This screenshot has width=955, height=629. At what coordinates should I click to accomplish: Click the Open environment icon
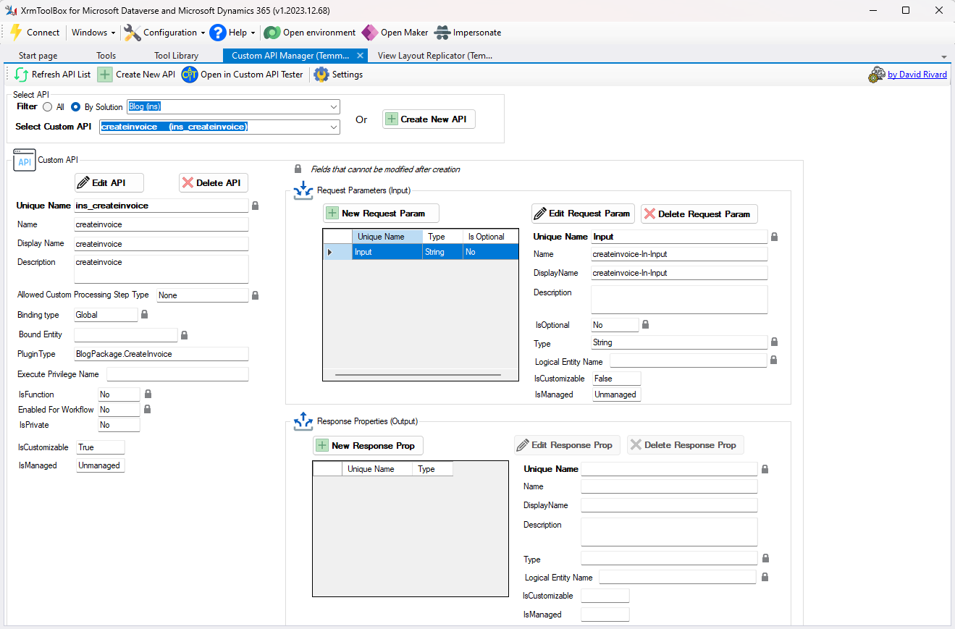pyautogui.click(x=272, y=33)
